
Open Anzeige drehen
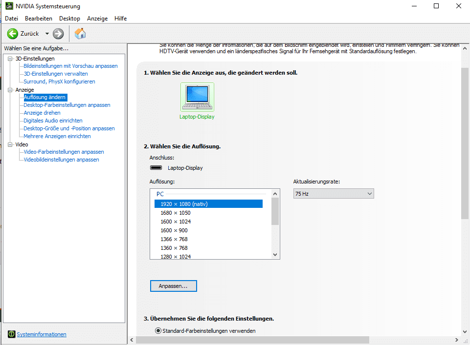(x=42, y=113)
